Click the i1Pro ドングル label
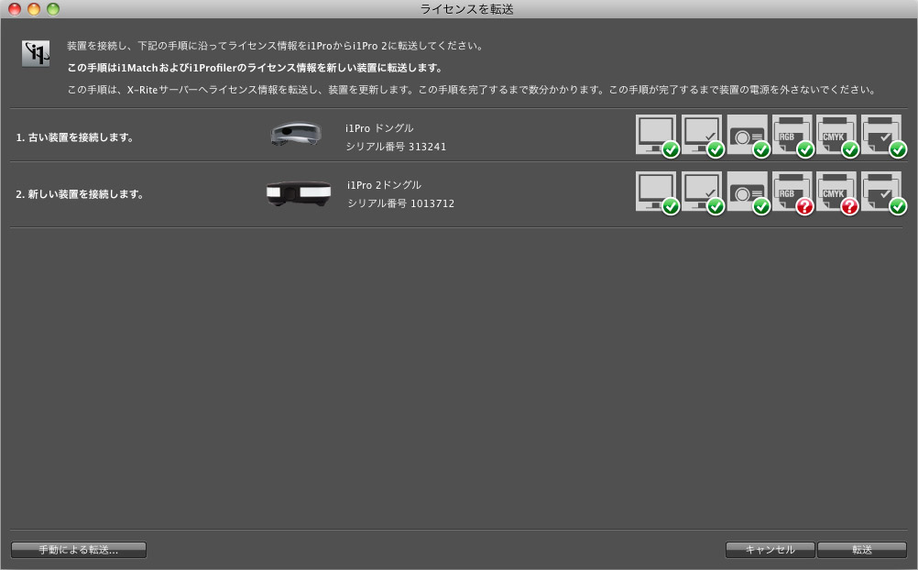Screen dimensions: 918x570 coord(379,127)
